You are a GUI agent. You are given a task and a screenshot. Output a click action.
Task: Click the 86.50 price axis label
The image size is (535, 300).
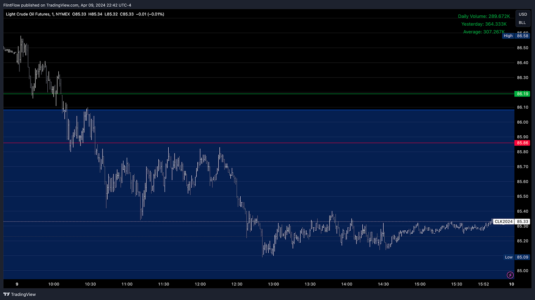pyautogui.click(x=523, y=48)
